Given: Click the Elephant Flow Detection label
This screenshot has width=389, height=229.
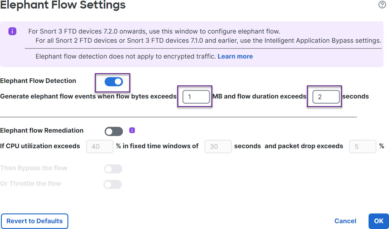Looking at the screenshot, I should click(x=38, y=81).
